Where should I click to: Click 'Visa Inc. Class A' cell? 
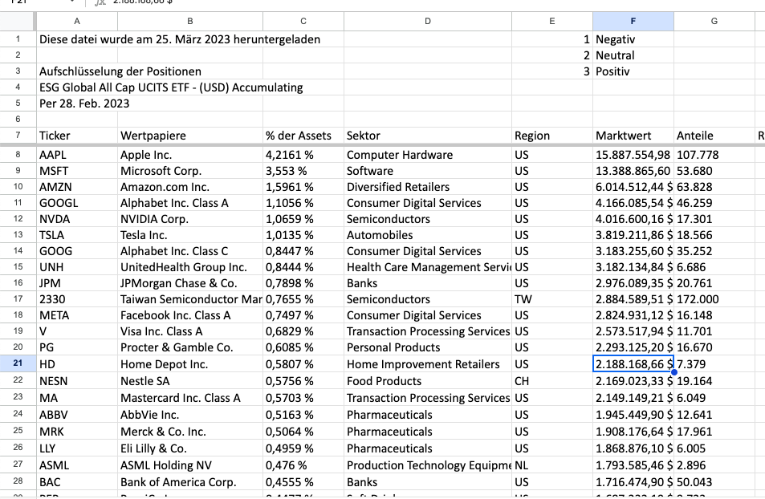point(190,331)
